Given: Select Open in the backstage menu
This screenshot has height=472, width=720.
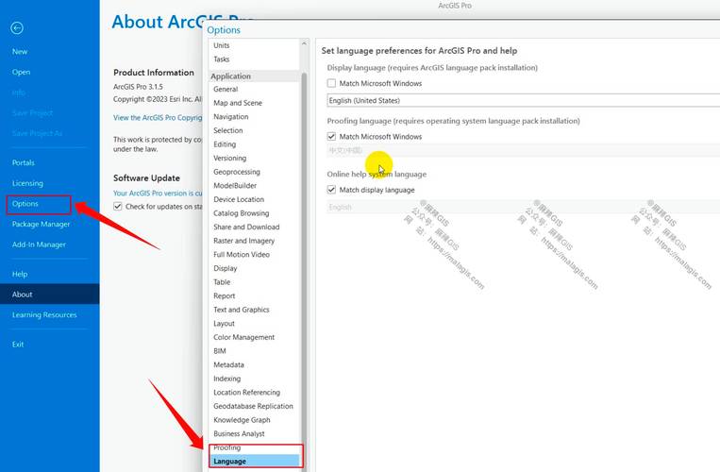Looking at the screenshot, I should (x=21, y=72).
